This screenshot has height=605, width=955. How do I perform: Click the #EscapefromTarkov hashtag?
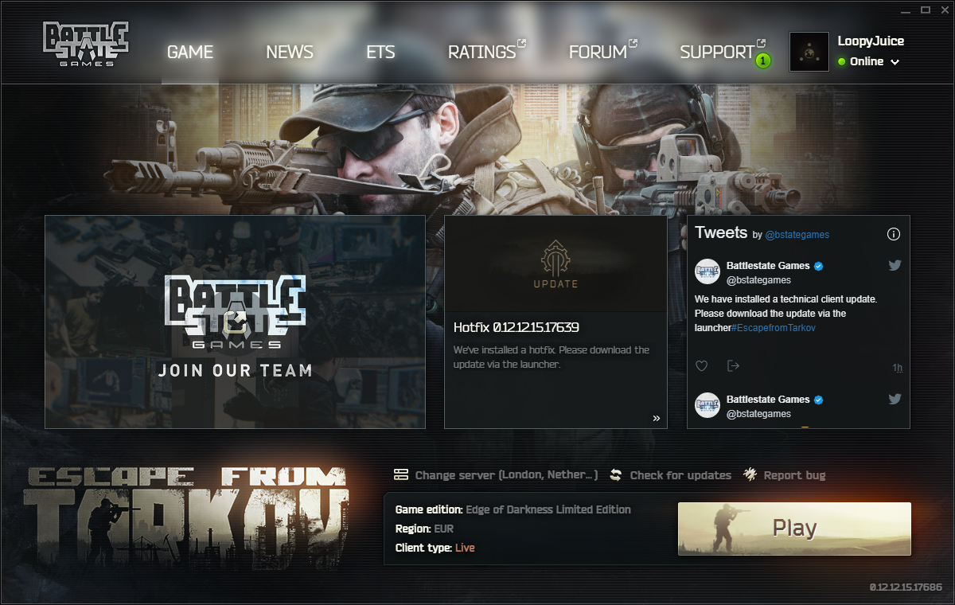coord(773,328)
